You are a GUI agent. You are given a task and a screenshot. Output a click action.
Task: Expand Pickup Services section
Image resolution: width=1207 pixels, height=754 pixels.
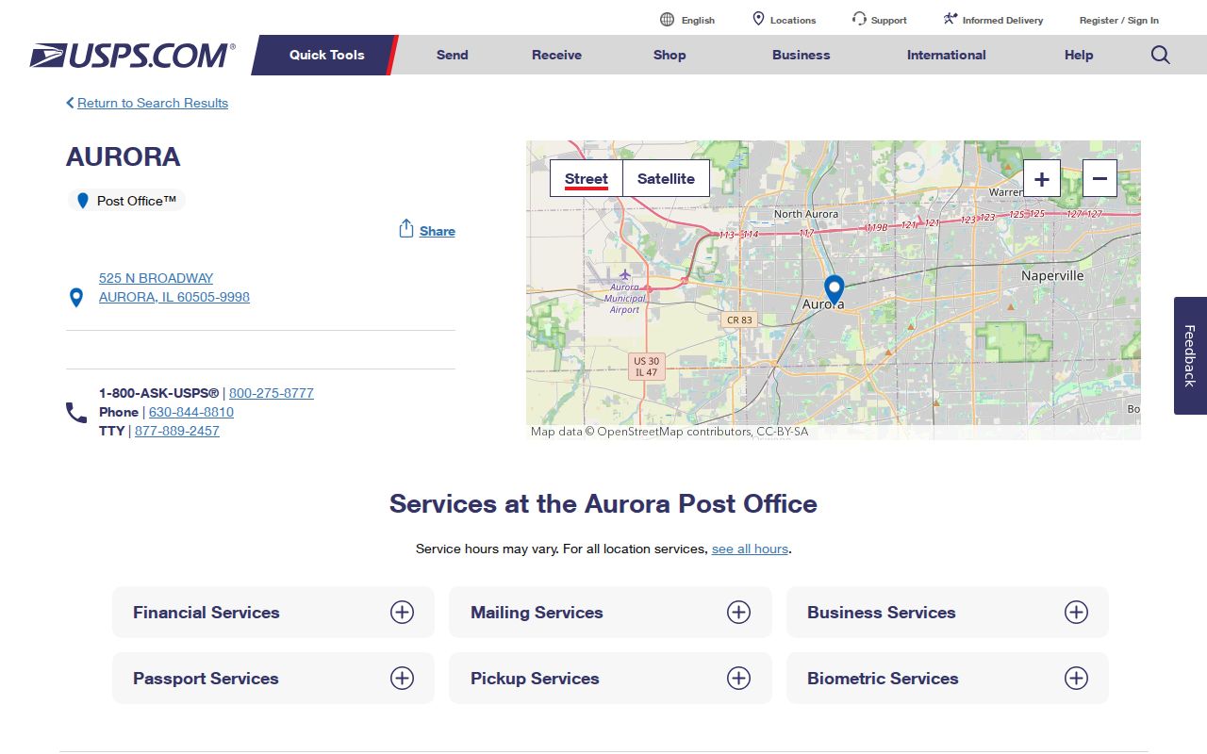pyautogui.click(x=610, y=679)
